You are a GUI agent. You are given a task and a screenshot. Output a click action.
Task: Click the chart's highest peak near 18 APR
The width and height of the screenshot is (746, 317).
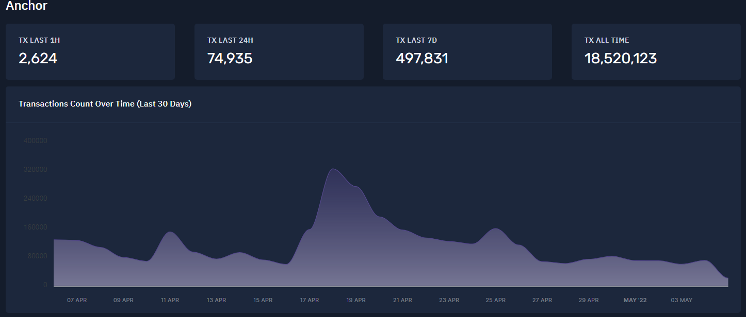(333, 169)
